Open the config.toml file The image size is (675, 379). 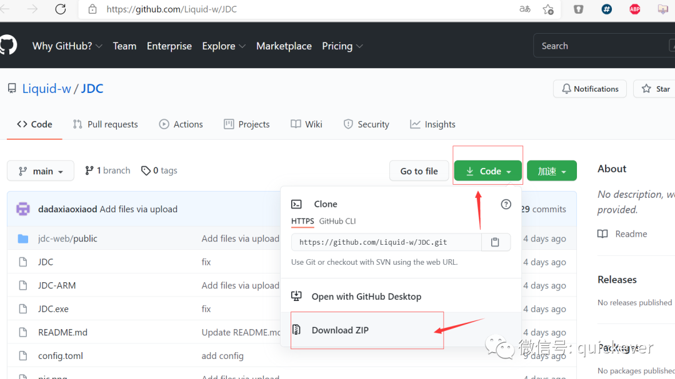[x=61, y=356]
